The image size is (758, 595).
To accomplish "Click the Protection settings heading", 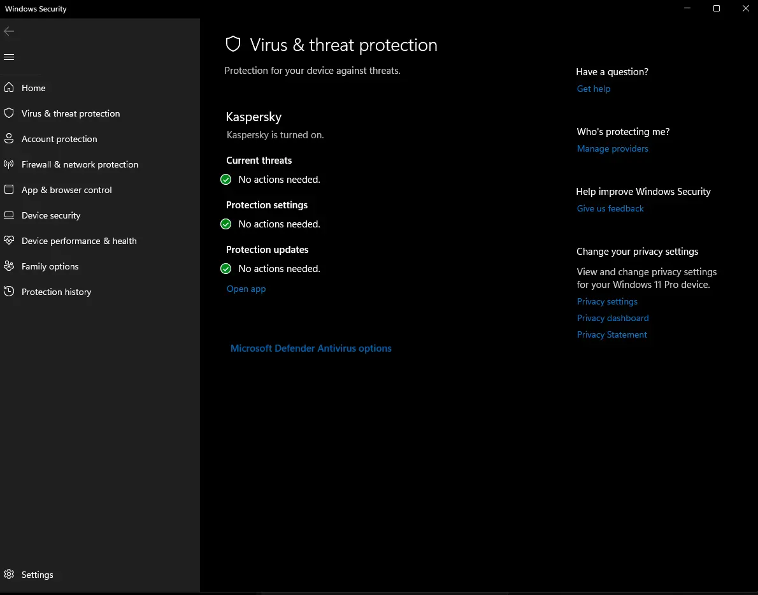I will [266, 205].
